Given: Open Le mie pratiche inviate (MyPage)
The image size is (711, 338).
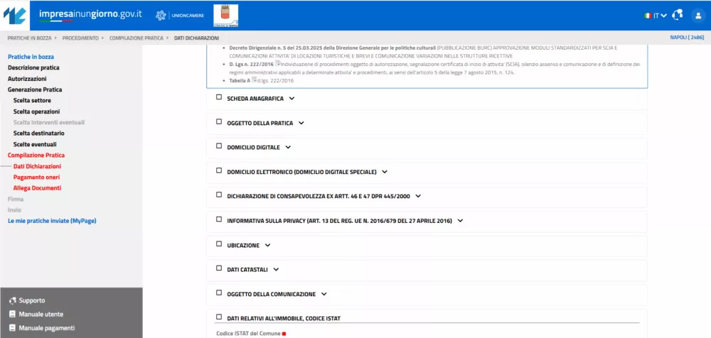Looking at the screenshot, I should tap(52, 221).
